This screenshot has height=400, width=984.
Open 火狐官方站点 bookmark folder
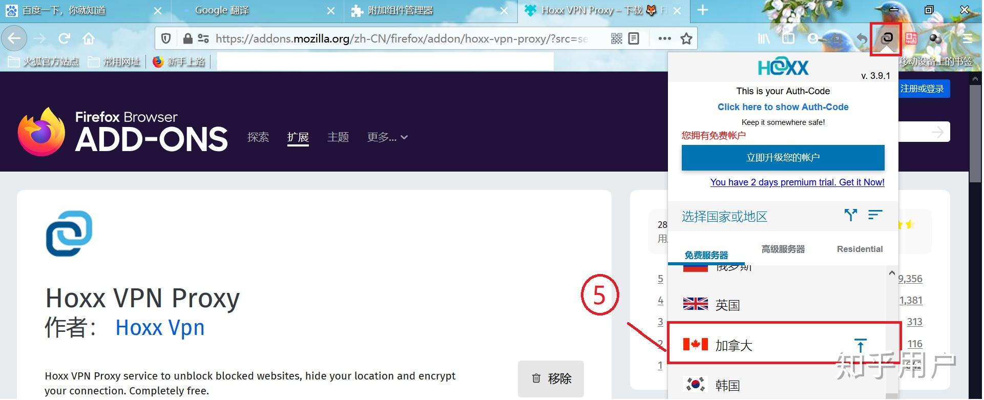coord(43,62)
